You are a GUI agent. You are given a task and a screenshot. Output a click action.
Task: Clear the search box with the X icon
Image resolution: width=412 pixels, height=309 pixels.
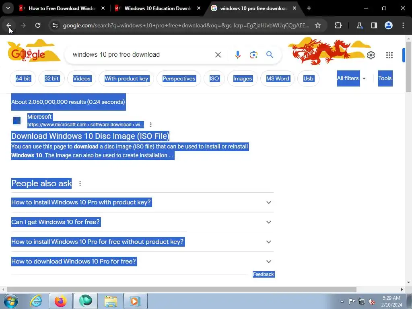click(x=218, y=55)
